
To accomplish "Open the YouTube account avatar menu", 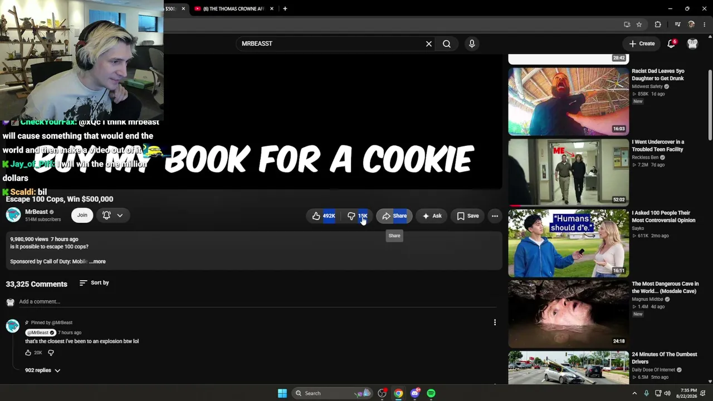I will 692,43.
